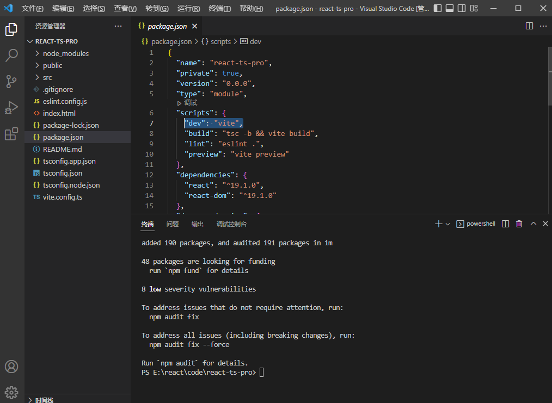Click the powershell terminal profile icon

click(460, 224)
